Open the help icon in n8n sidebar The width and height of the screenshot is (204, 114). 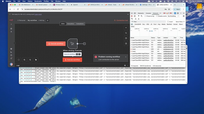(11, 55)
